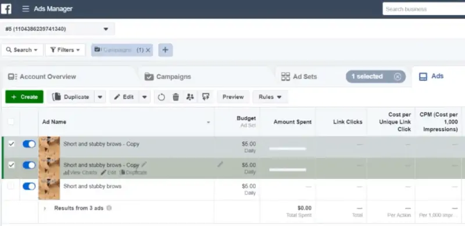Screen dimensions: 465x226
Task: Switch to the Ad Sets tab
Action: pyautogui.click(x=299, y=77)
